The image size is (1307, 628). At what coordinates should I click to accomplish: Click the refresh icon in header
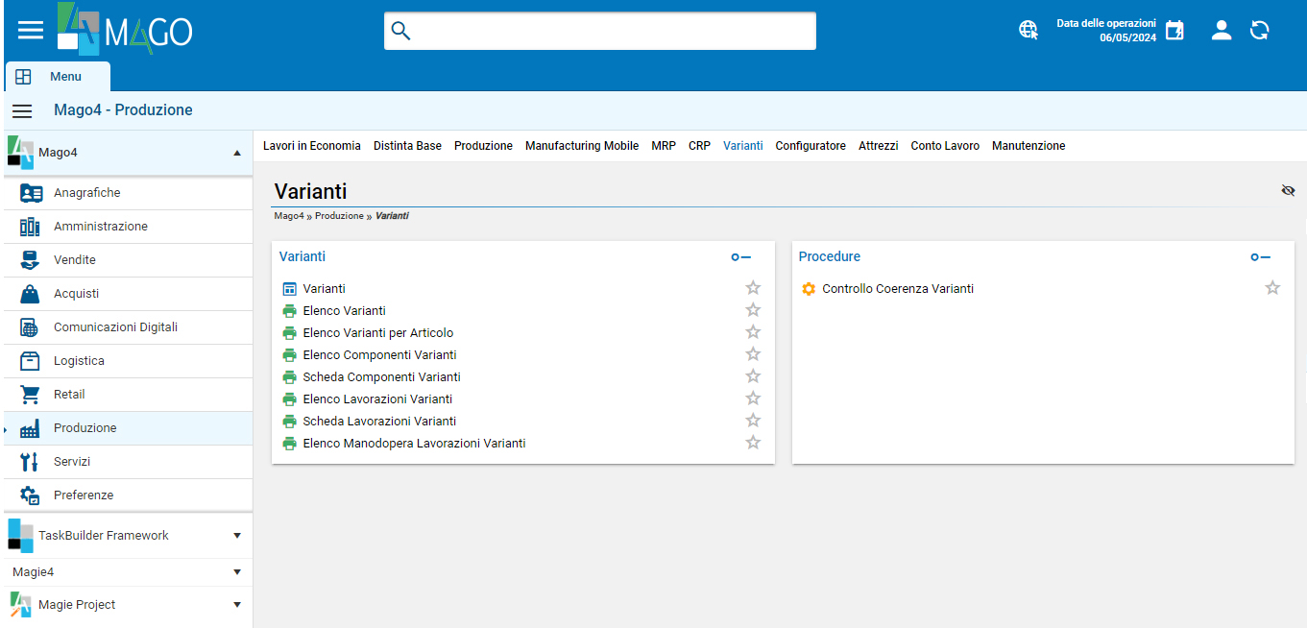tap(1260, 31)
